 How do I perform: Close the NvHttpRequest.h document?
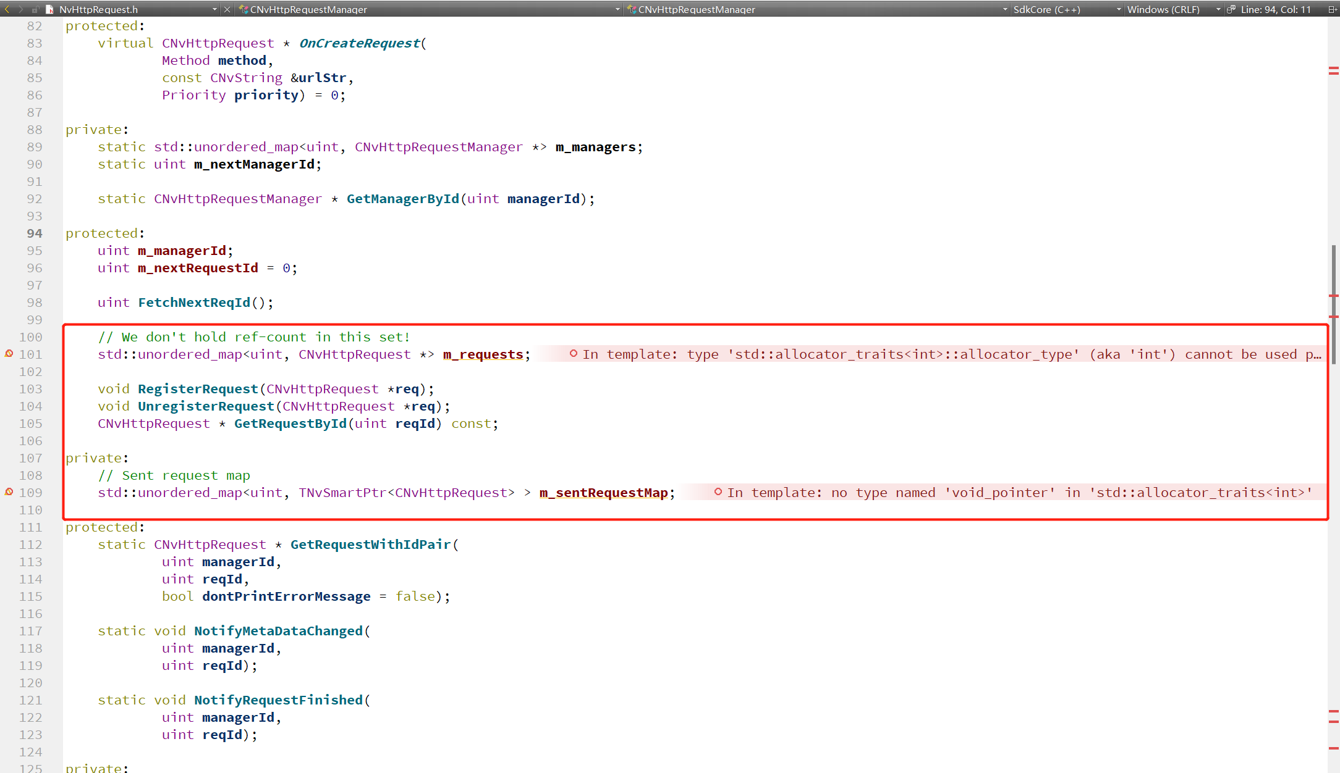pos(227,9)
